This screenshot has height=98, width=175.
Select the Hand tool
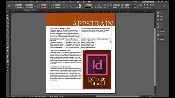click(x=8, y=56)
